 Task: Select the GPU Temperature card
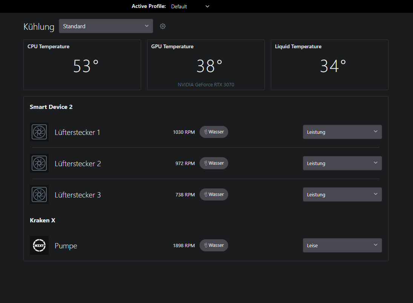(x=206, y=65)
